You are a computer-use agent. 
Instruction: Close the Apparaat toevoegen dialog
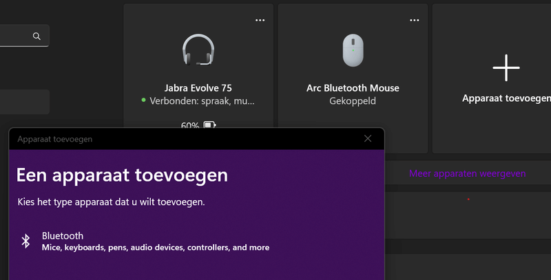(x=368, y=138)
